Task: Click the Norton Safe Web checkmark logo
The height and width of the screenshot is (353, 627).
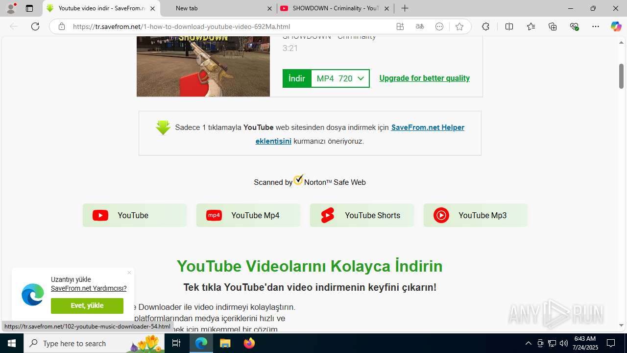Action: [x=298, y=180]
